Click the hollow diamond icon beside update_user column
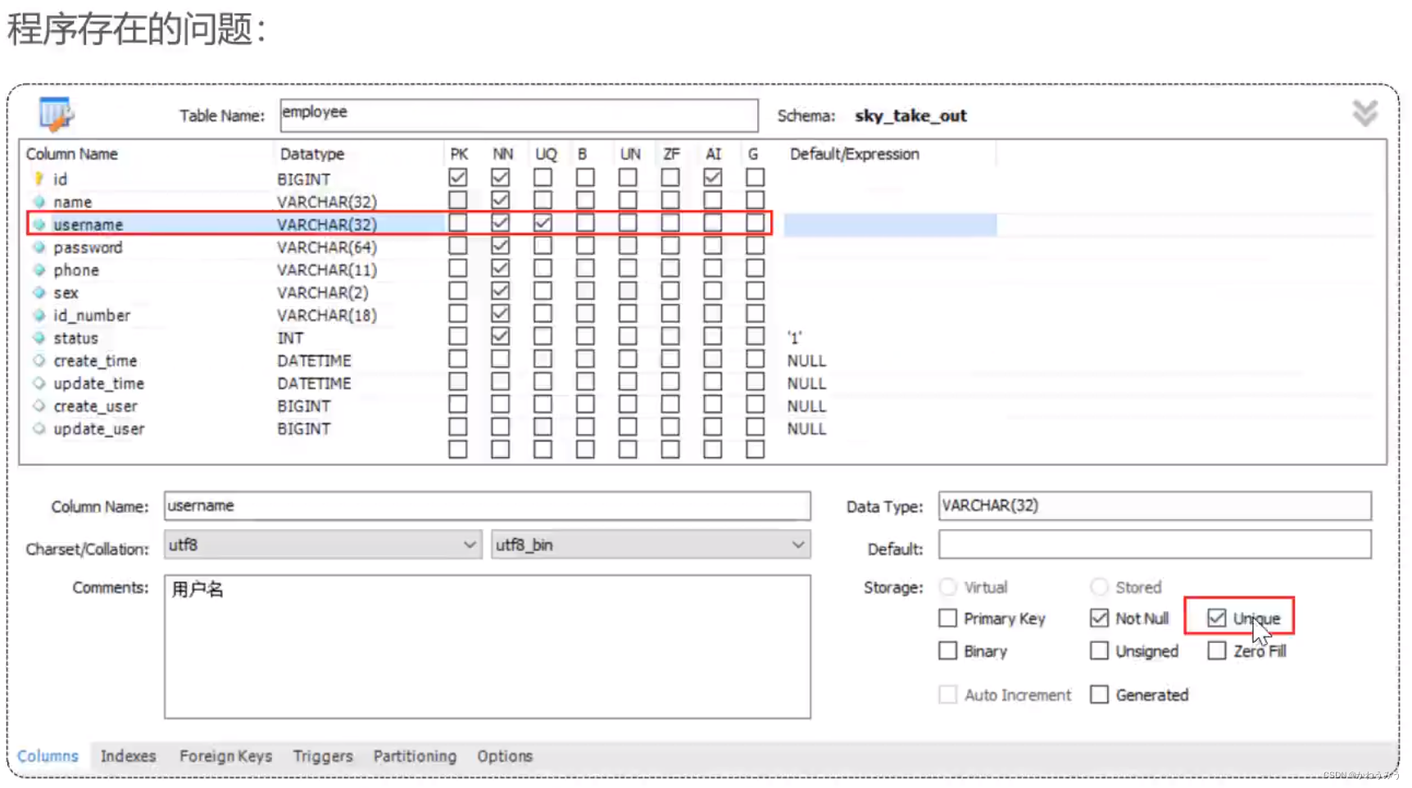 pyautogui.click(x=39, y=428)
